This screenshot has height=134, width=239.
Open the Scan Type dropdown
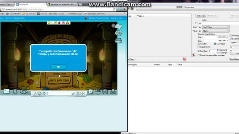(216, 27)
